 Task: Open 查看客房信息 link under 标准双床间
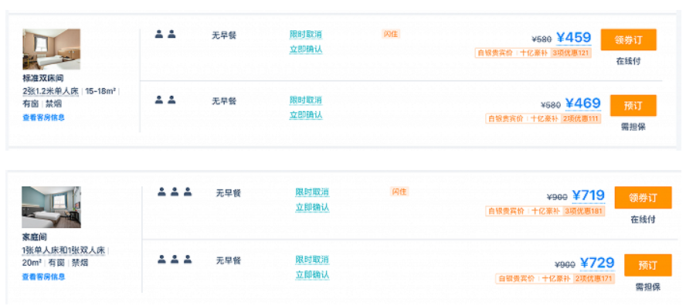point(44,117)
